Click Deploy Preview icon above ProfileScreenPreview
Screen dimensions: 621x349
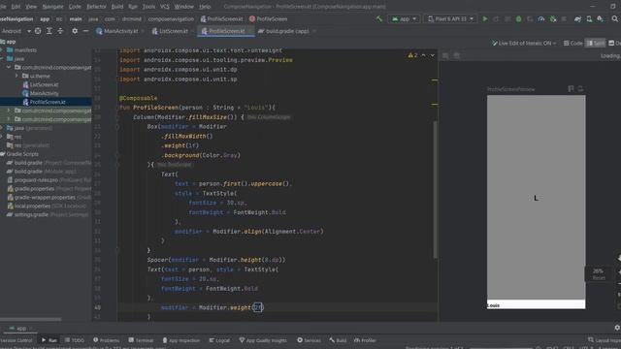[580, 89]
